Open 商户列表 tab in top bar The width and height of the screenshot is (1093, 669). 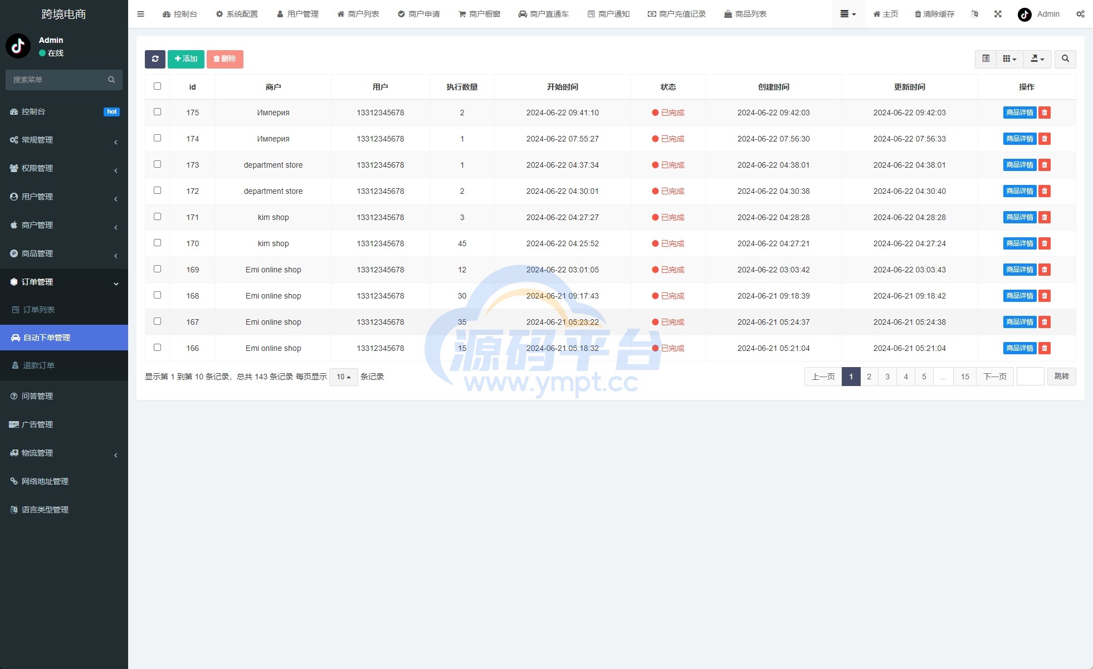point(358,14)
